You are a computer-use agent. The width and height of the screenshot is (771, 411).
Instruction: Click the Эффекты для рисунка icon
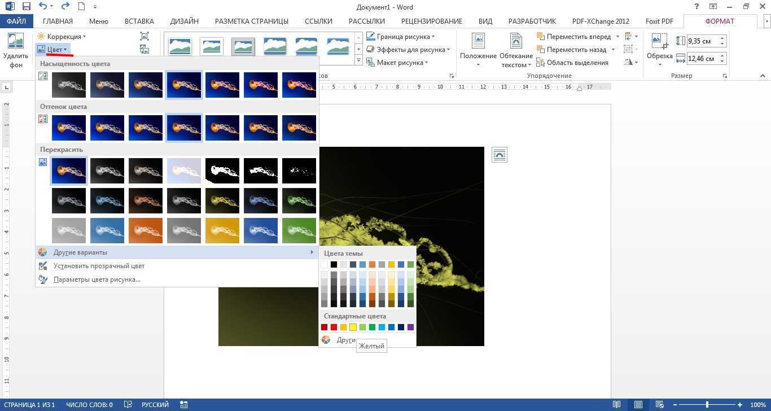pyautogui.click(x=371, y=49)
